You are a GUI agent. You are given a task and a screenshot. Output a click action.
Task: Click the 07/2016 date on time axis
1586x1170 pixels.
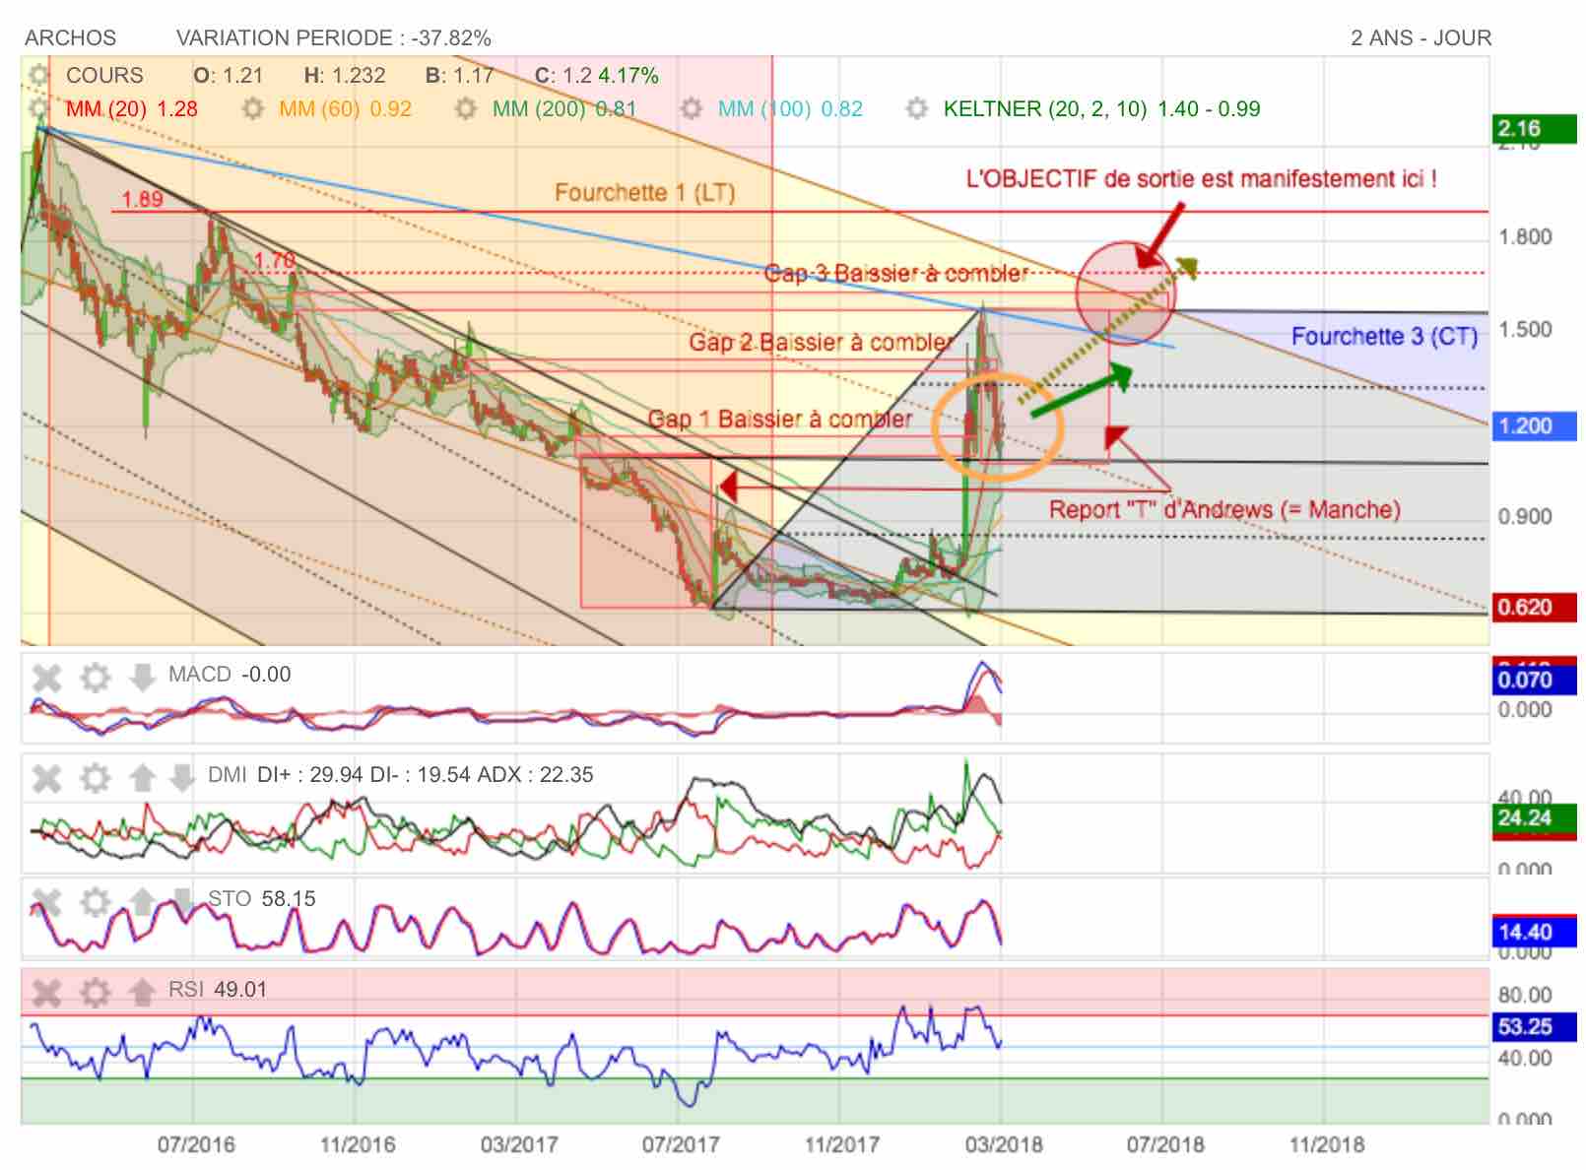(x=196, y=1145)
